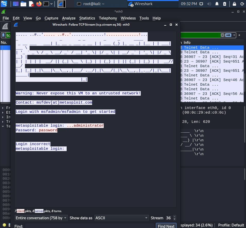
Task: Click the start capture shark fin toolbar icon
Action: pyautogui.click(x=5, y=26)
